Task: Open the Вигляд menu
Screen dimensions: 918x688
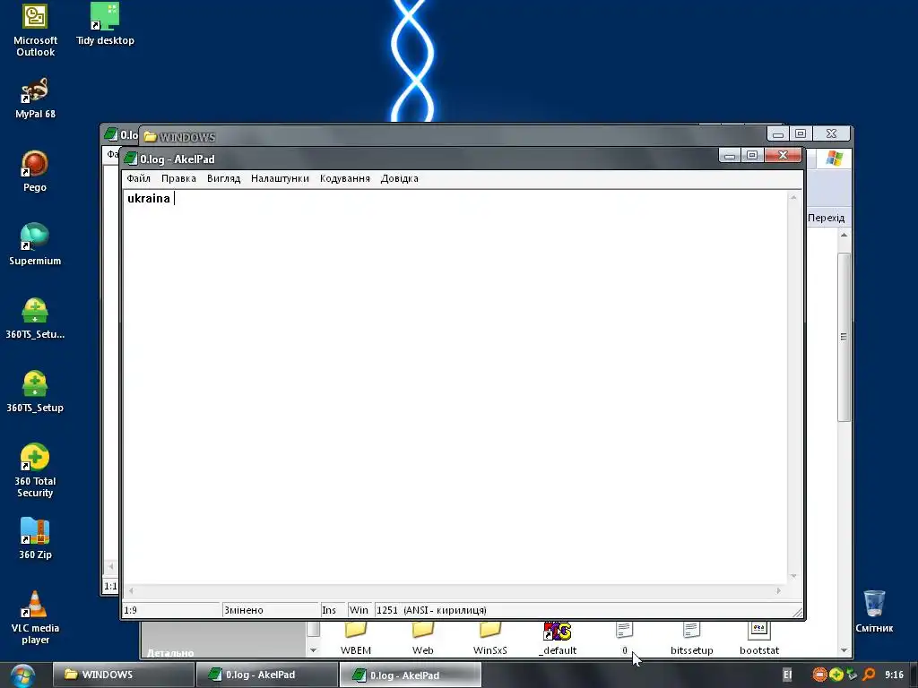Action: (223, 178)
